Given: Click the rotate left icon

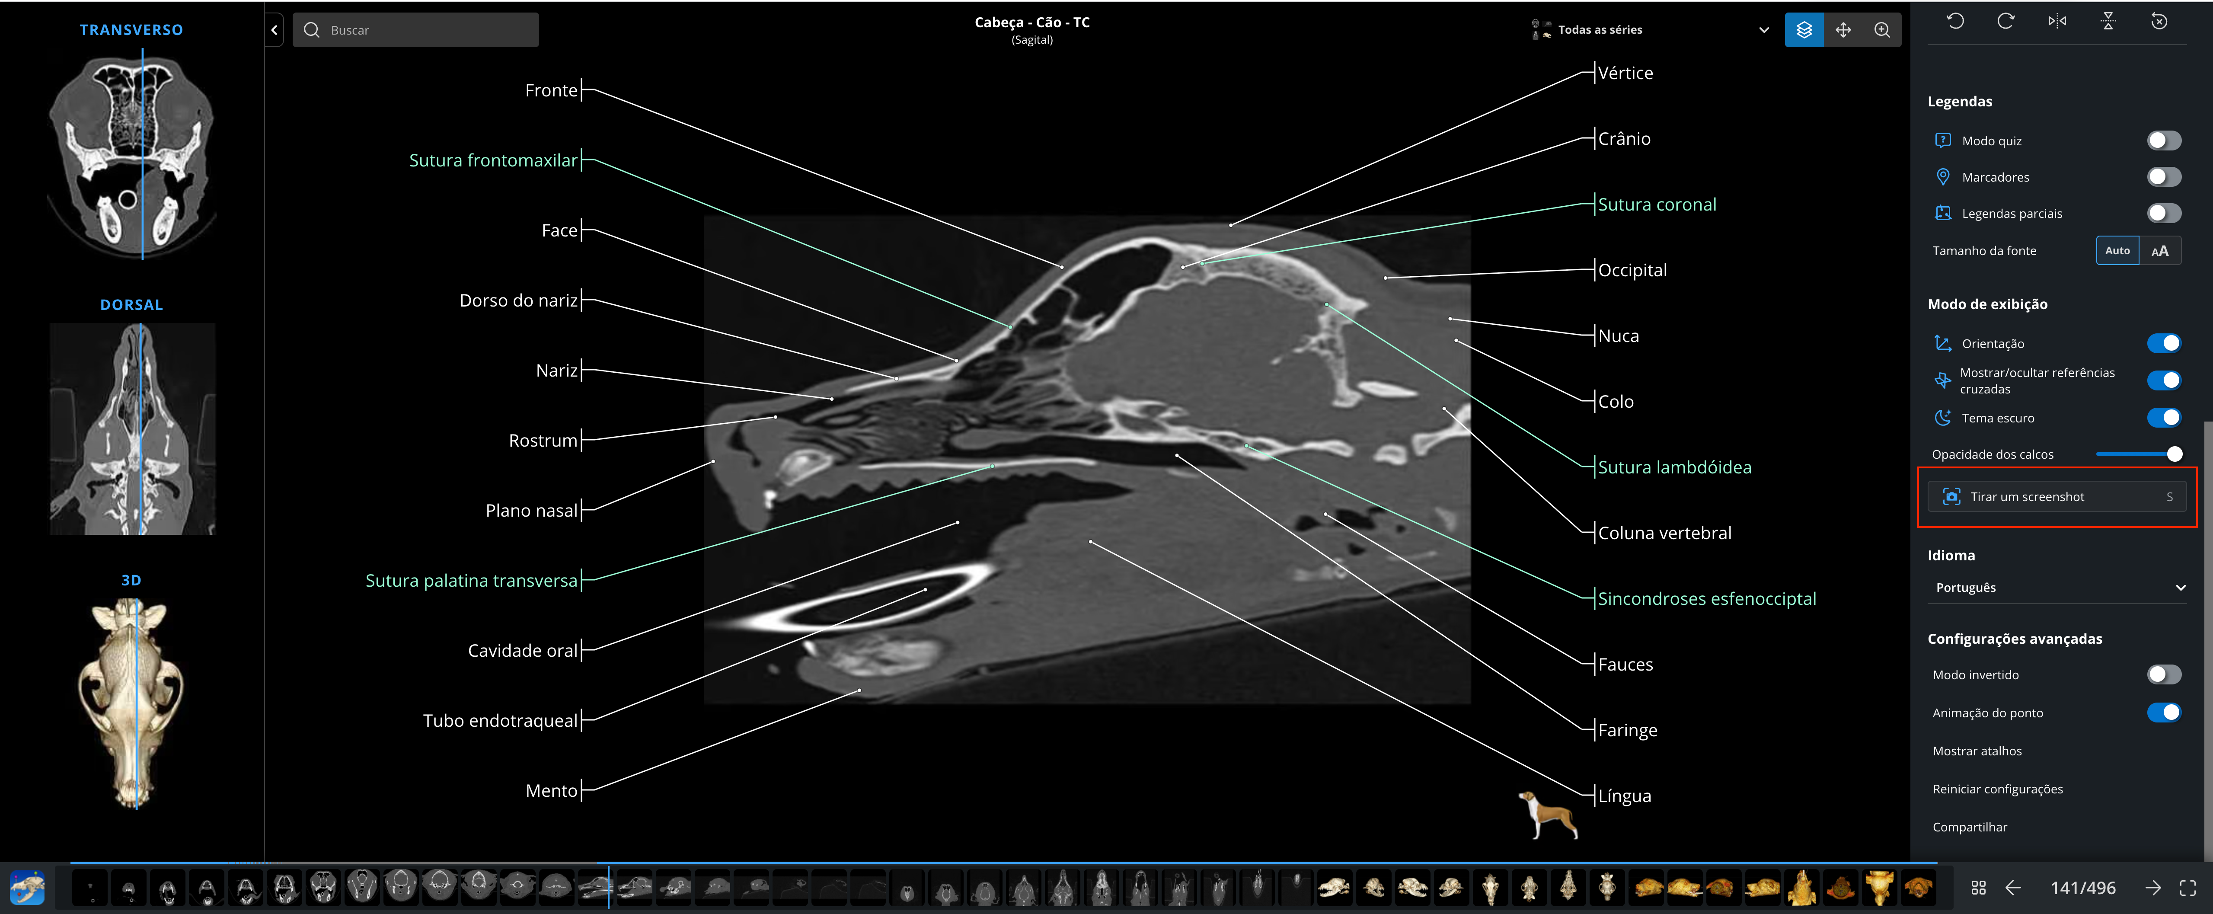Looking at the screenshot, I should pos(1955,21).
